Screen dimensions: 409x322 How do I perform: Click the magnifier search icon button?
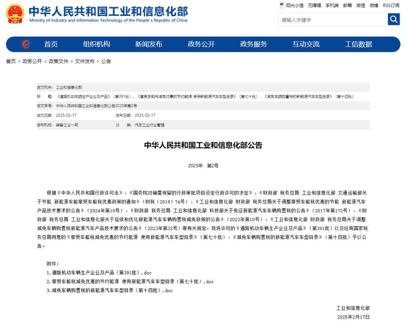click(x=393, y=19)
